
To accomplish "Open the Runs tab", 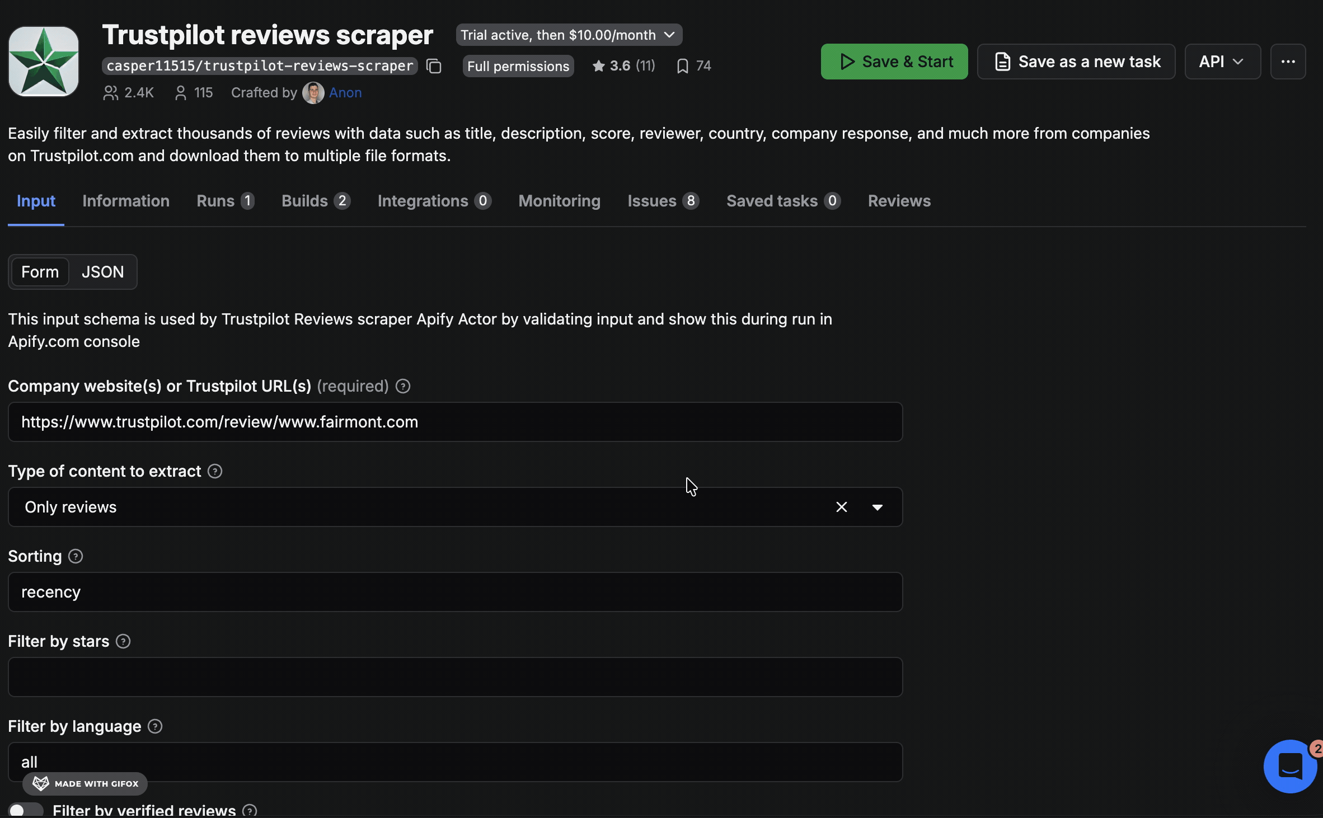I will (225, 201).
